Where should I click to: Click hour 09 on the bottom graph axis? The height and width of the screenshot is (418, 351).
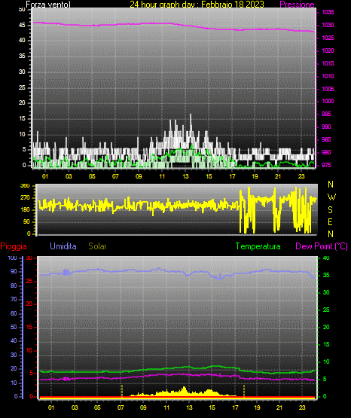(143, 407)
